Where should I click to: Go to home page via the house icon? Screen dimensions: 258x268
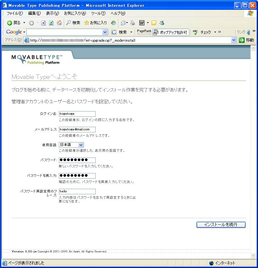coord(59,23)
